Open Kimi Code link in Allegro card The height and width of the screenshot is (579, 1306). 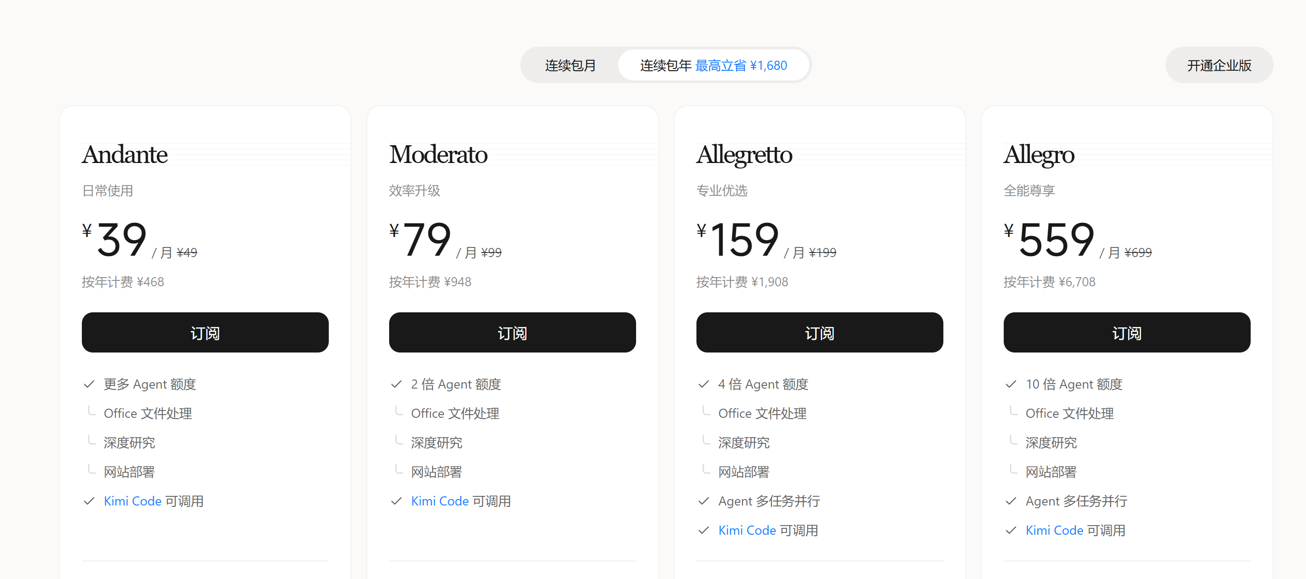pos(1054,531)
